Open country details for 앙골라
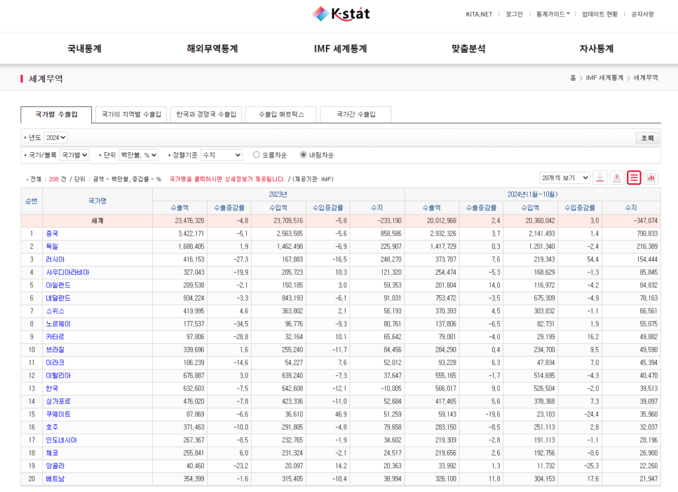Screen dimensions: 678x492 [56, 466]
